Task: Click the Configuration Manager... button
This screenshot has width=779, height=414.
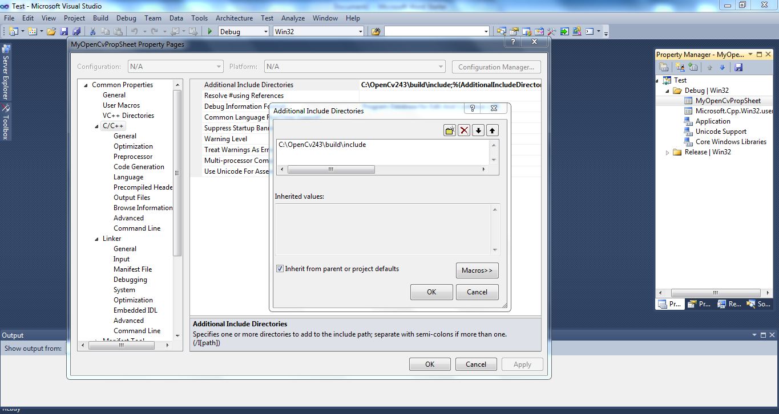Action: [x=496, y=67]
